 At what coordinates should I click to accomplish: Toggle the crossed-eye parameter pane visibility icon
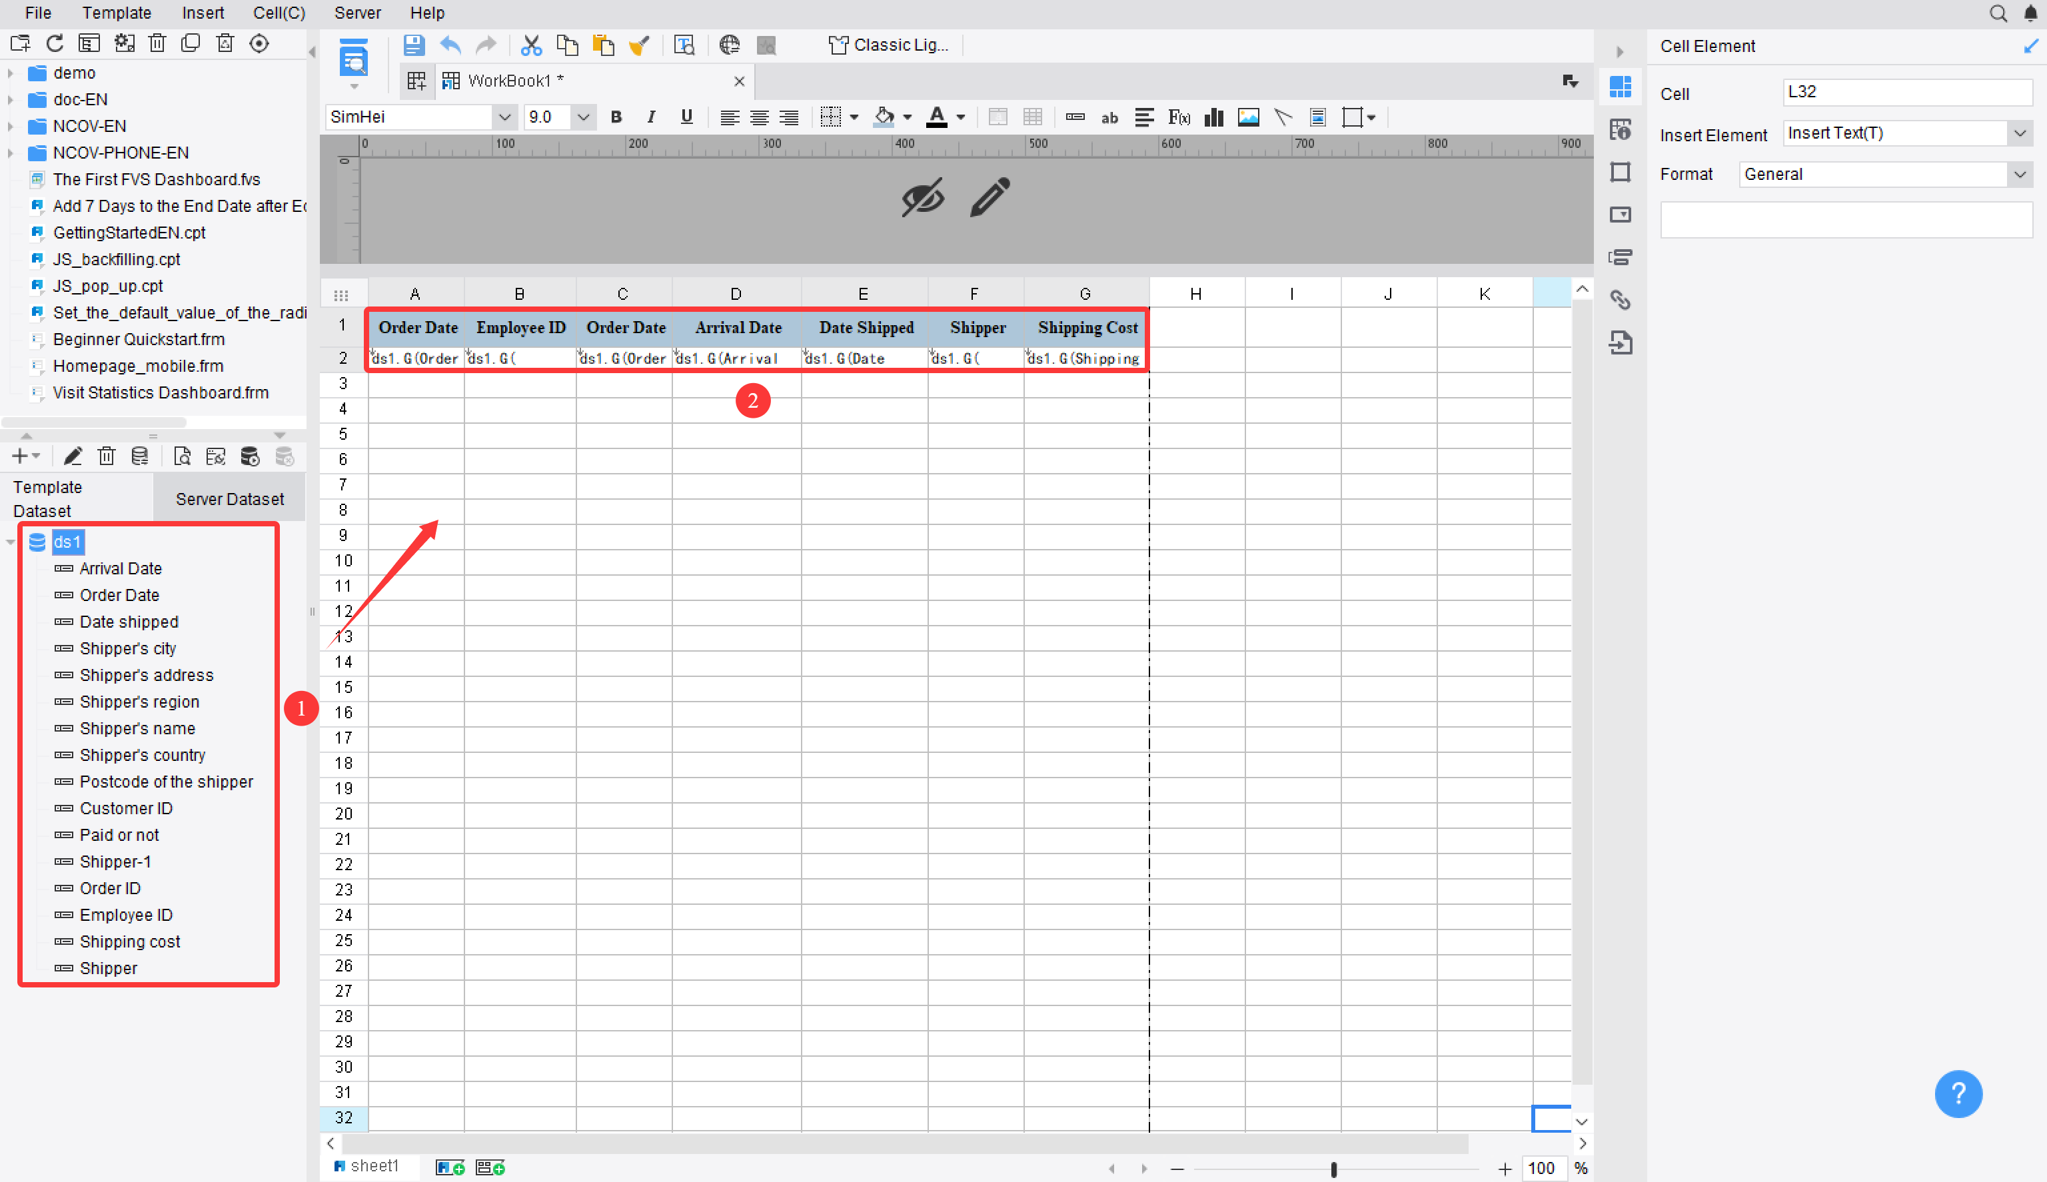click(923, 197)
